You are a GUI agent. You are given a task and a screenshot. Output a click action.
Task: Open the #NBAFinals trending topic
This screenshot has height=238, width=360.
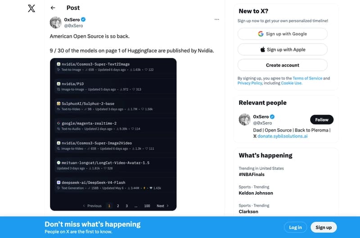pos(252,175)
